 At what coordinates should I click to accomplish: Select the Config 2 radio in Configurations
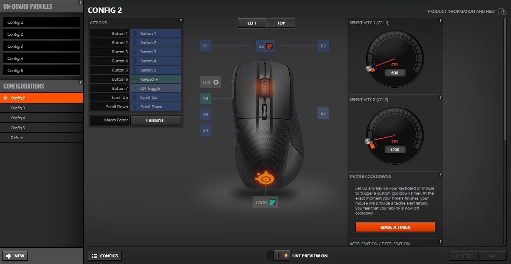pyautogui.click(x=5, y=98)
